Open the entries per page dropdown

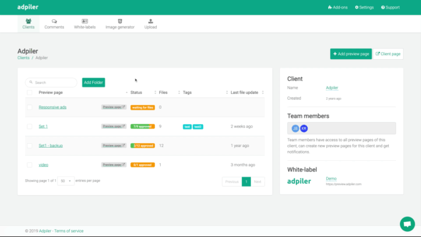pos(66,181)
